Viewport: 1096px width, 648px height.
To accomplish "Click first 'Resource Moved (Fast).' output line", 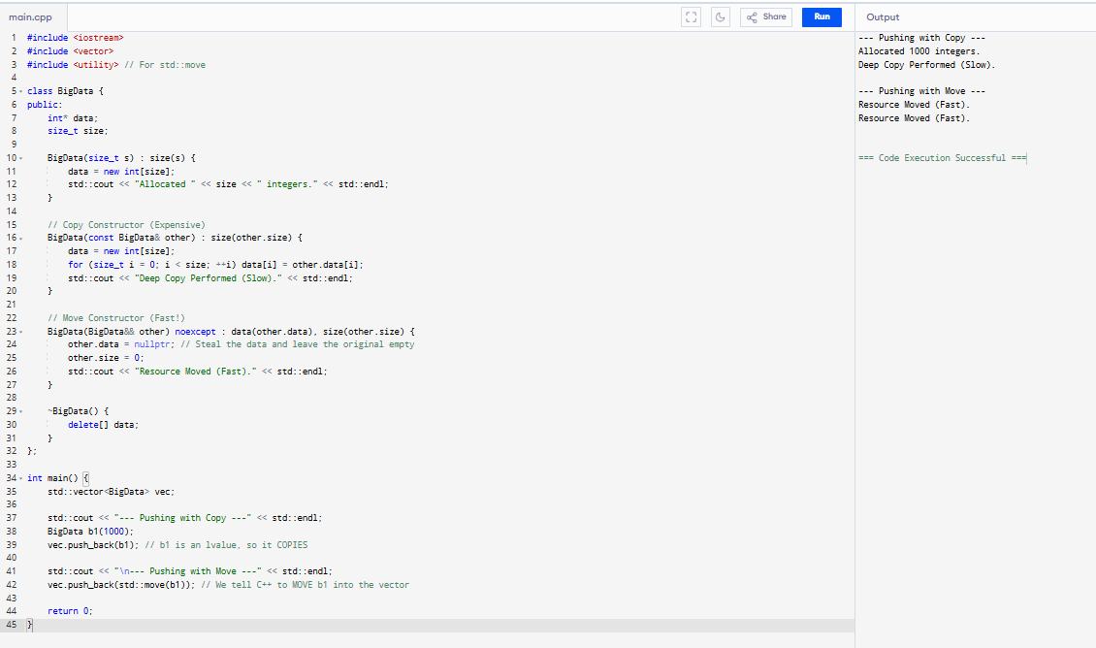I will [915, 105].
